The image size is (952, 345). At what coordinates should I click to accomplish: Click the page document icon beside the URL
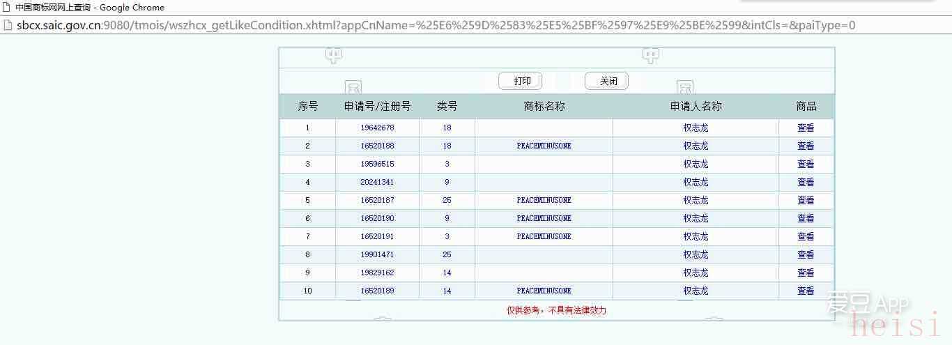pos(8,26)
